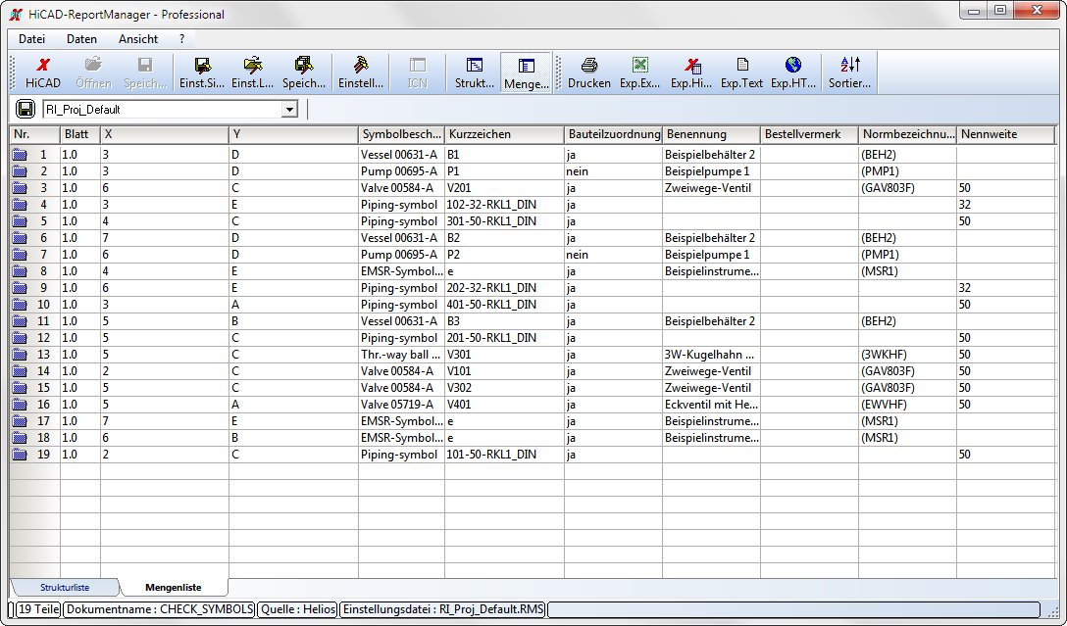Click save icon beside settings combo box
Image resolution: width=1067 pixels, height=626 pixels.
[26, 109]
